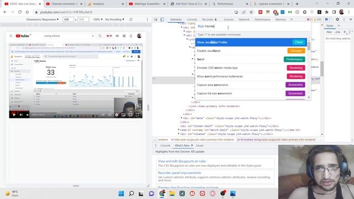This screenshot has height=199, width=354.
Task: Select Show JavaScript Profiler command
Action: click(251, 42)
